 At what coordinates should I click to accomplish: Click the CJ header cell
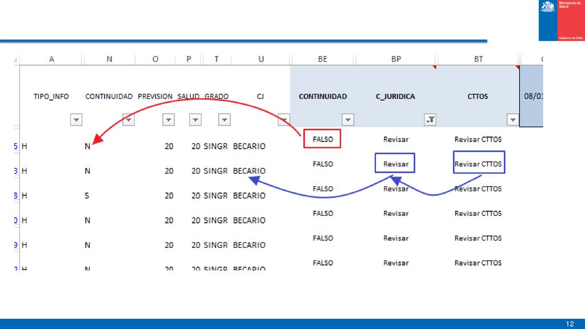261,96
